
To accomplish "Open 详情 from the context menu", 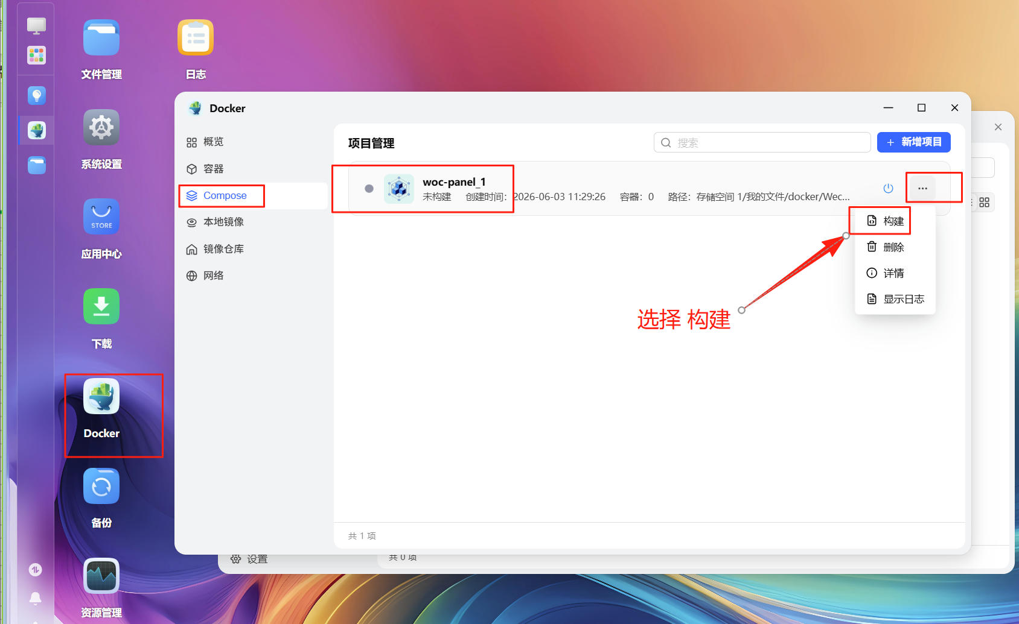I will pos(895,273).
